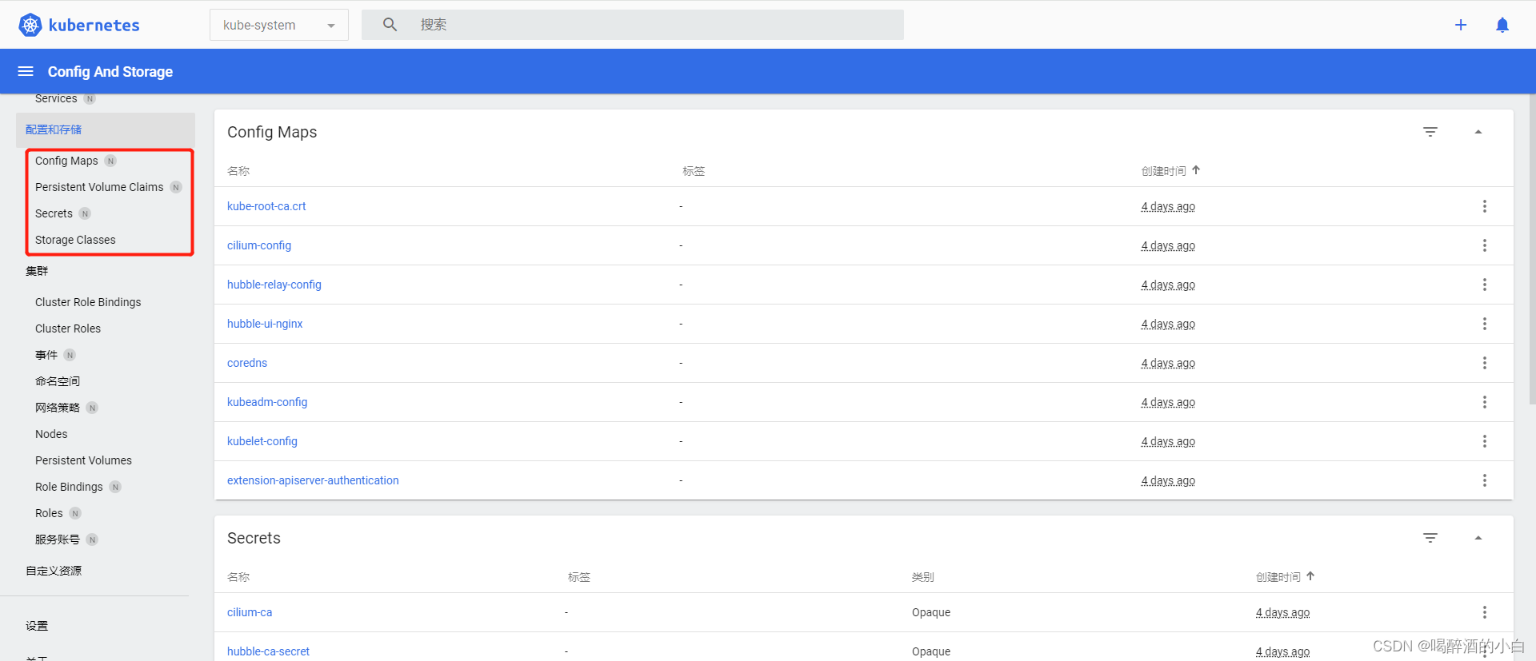Open the Config Maps filter icon

[1430, 132]
